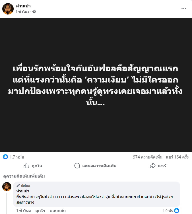Open the 1 ชั่วโมง post timestamp

pos(22,12)
